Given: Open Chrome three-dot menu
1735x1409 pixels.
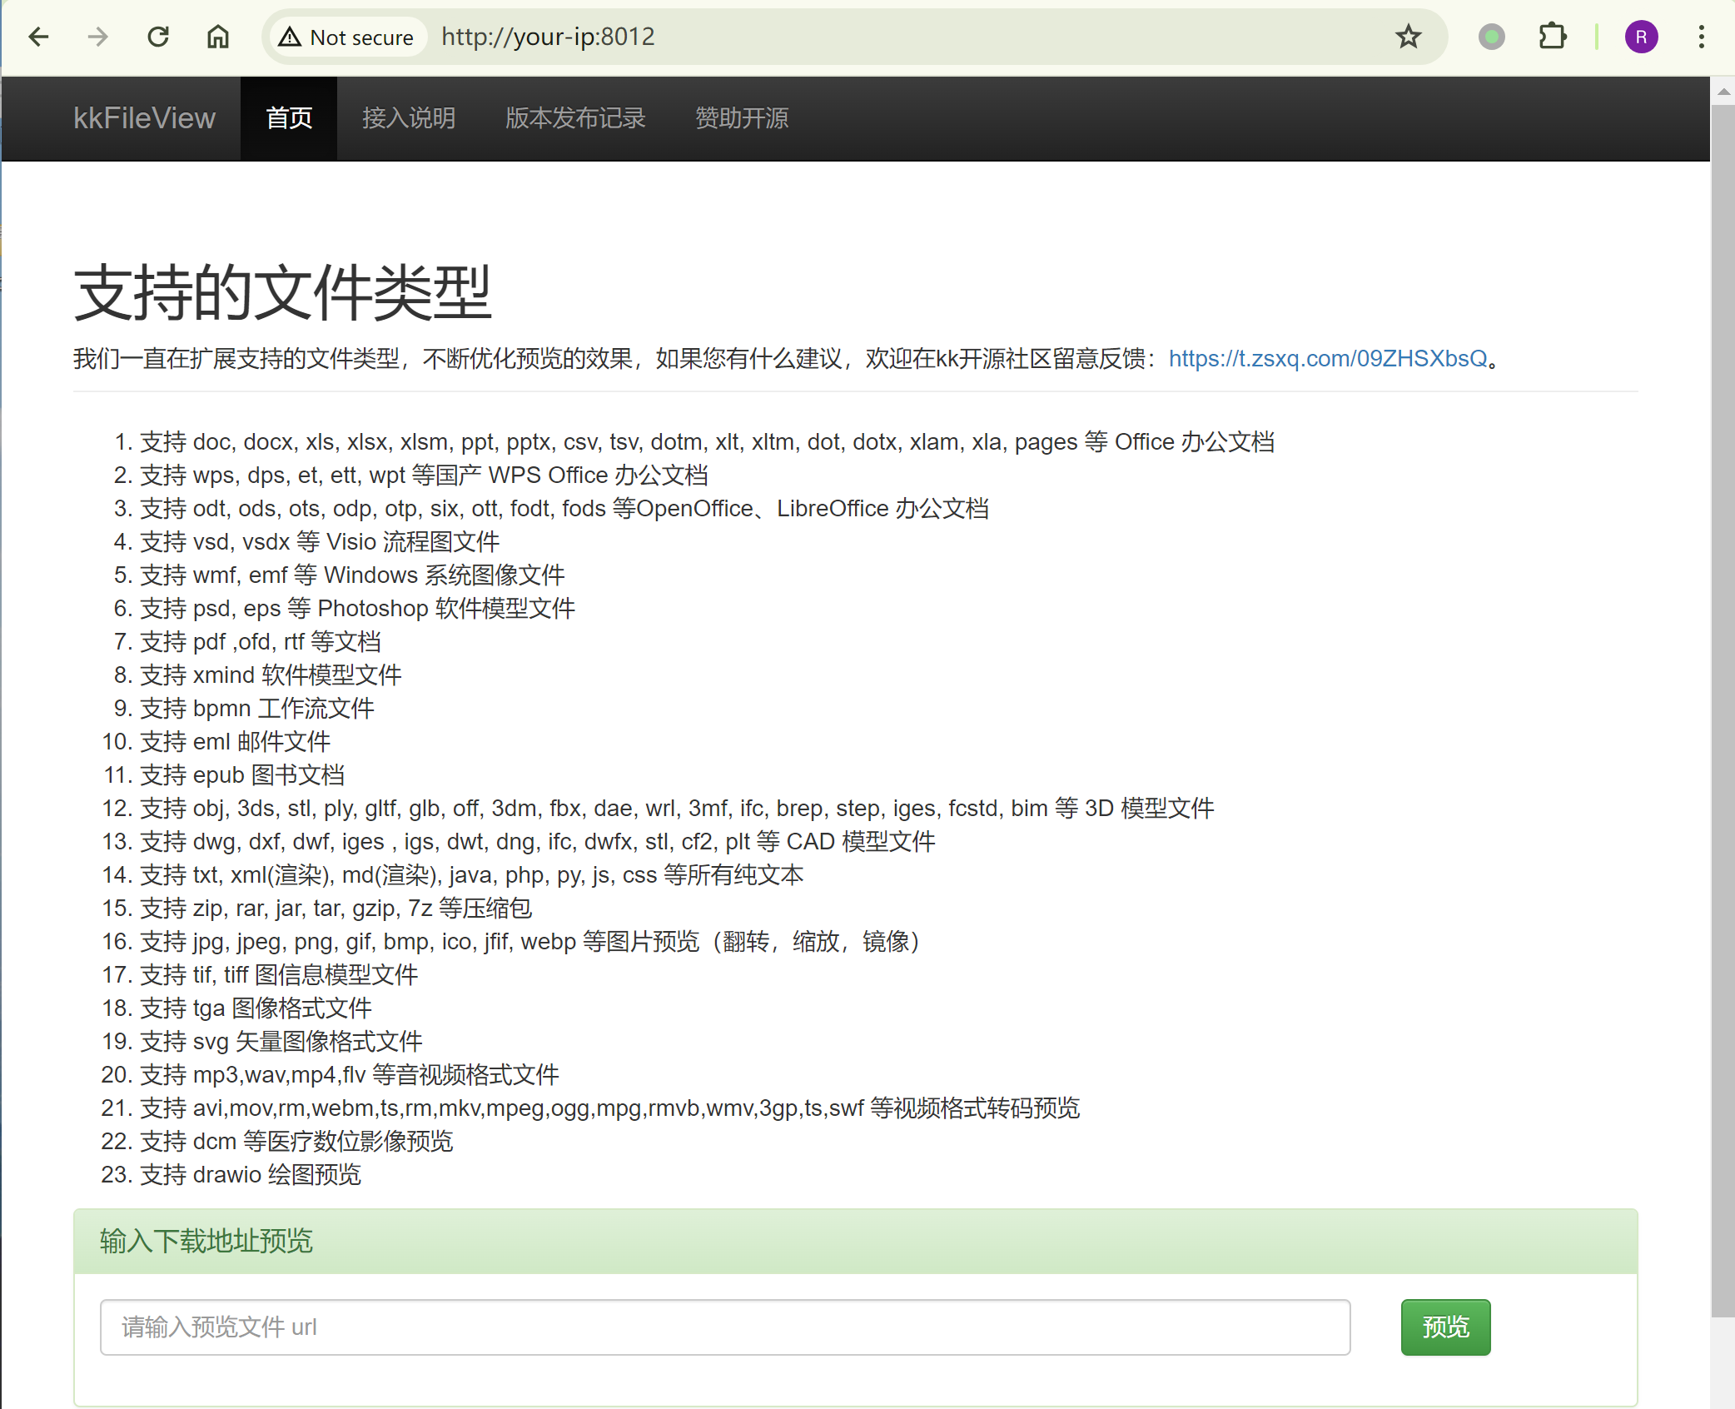Looking at the screenshot, I should (1701, 37).
